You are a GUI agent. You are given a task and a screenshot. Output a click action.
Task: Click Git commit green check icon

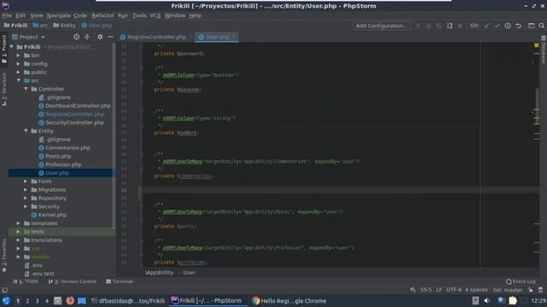click(497, 26)
